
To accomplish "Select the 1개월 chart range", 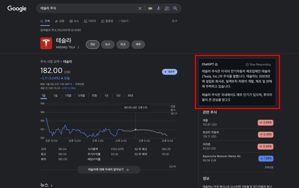I will tap(68, 96).
